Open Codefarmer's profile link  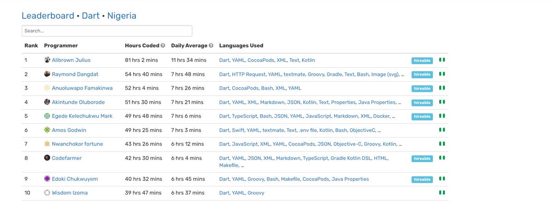(67, 158)
